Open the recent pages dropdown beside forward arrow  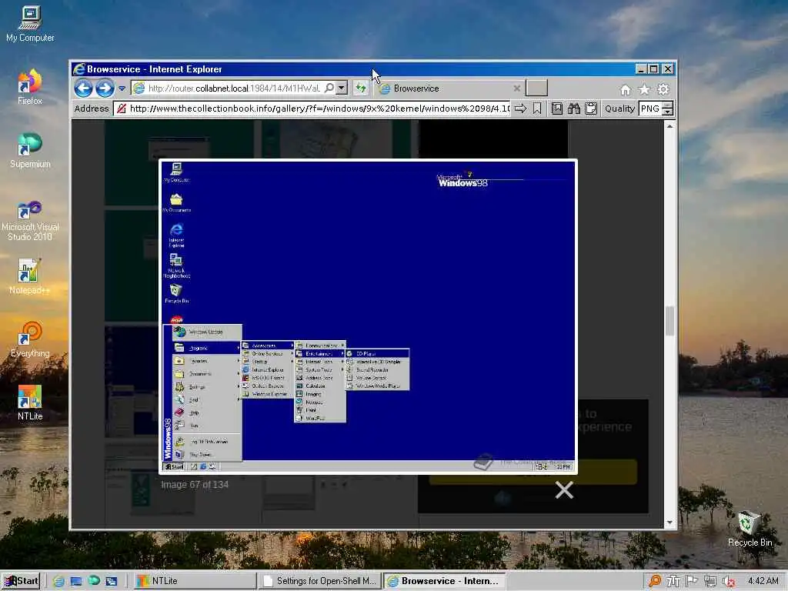(122, 88)
